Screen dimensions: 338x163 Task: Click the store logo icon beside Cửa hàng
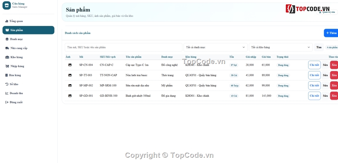[x=6, y=5]
